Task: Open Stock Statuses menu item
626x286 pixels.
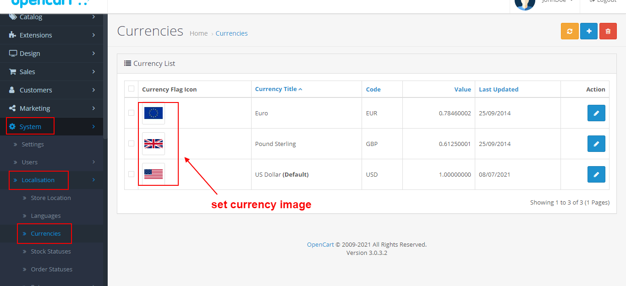Action: click(51, 251)
